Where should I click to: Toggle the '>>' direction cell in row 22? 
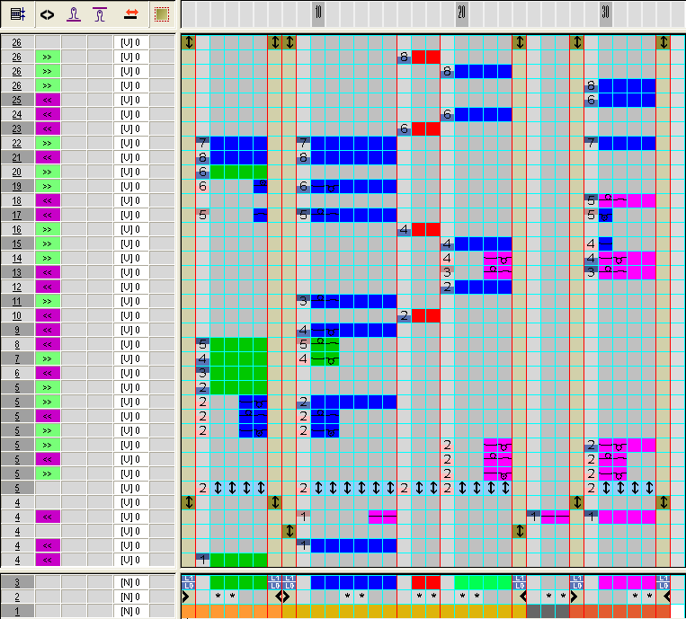point(47,143)
